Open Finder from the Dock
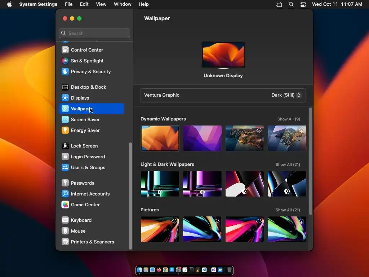This screenshot has width=369, height=277. coord(139,270)
